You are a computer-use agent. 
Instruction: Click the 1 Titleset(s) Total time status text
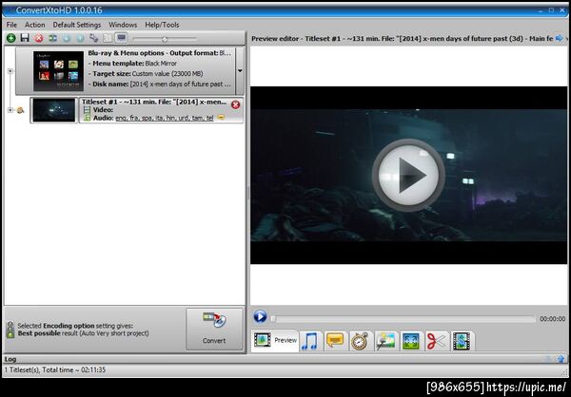click(x=54, y=369)
